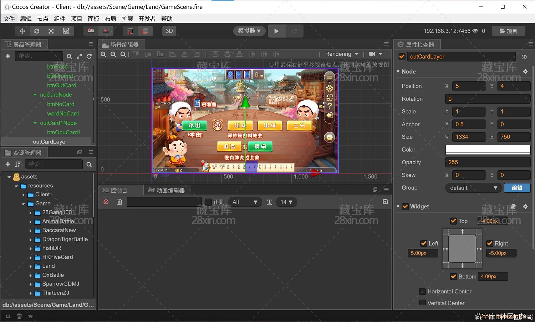Open the 文件 menu
This screenshot has width=535, height=322.
coord(9,19)
